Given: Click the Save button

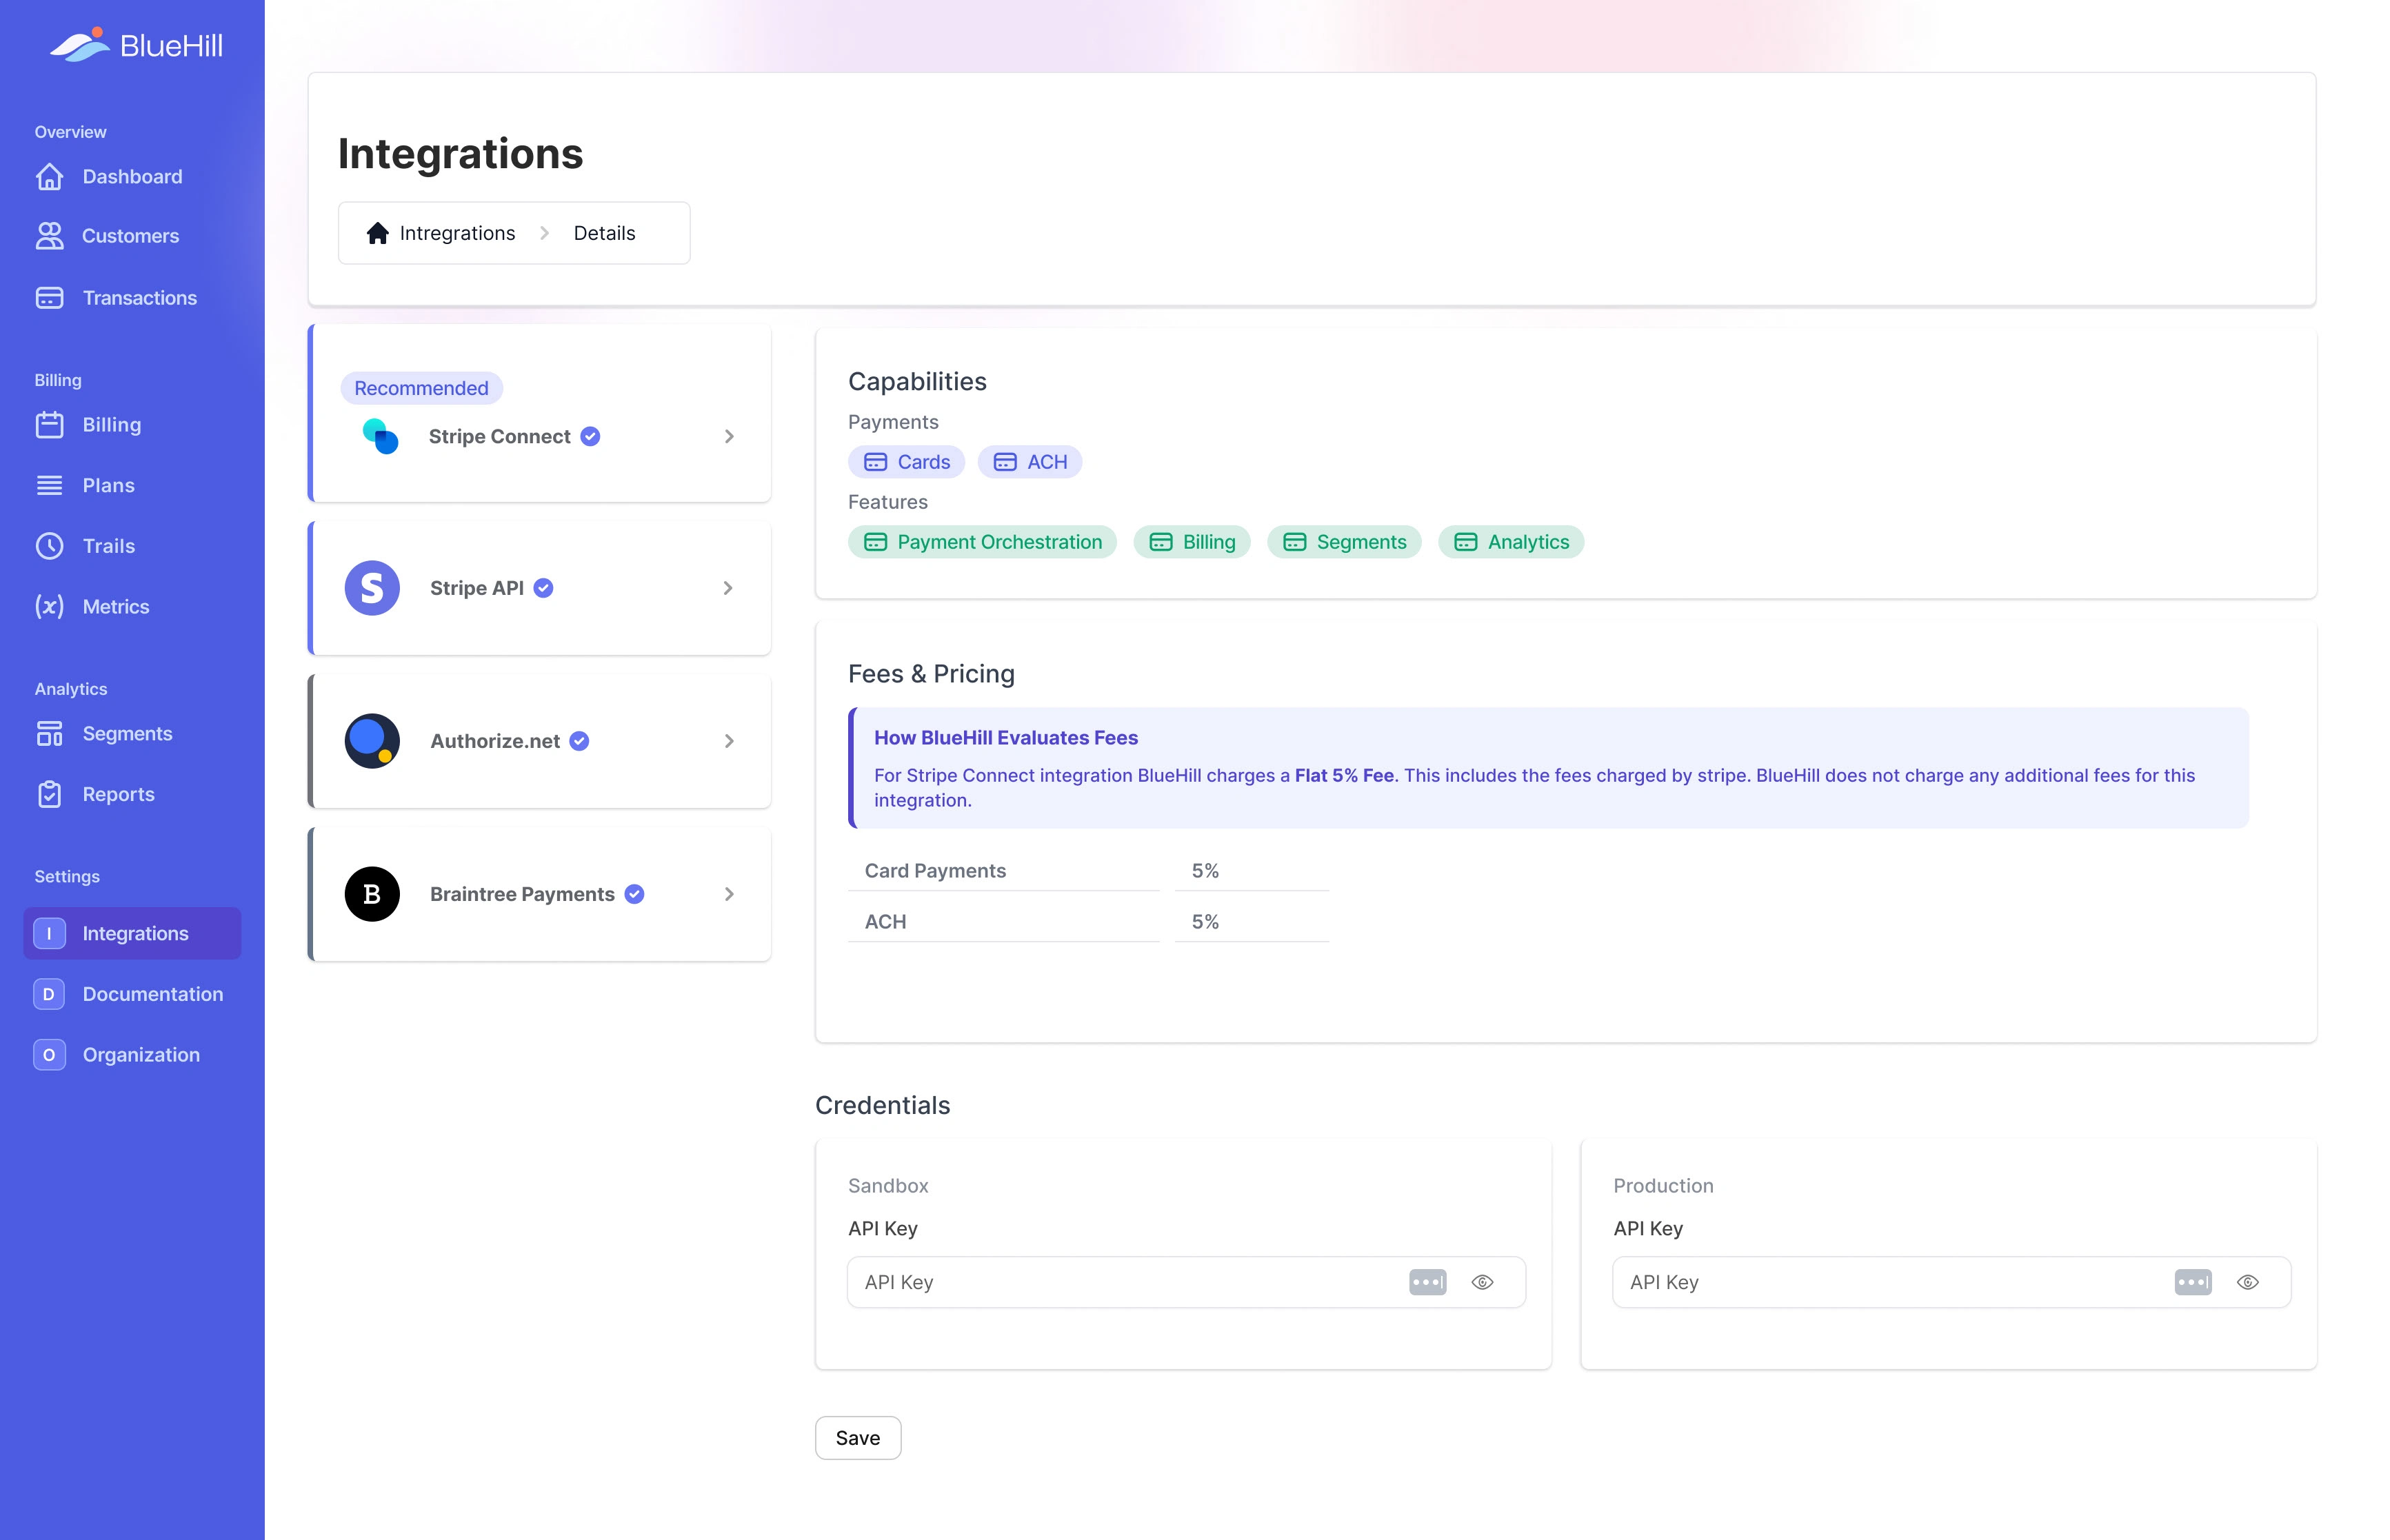Looking at the screenshot, I should 857,1438.
